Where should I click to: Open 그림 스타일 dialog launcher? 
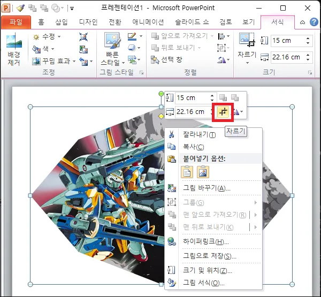[x=141, y=73]
